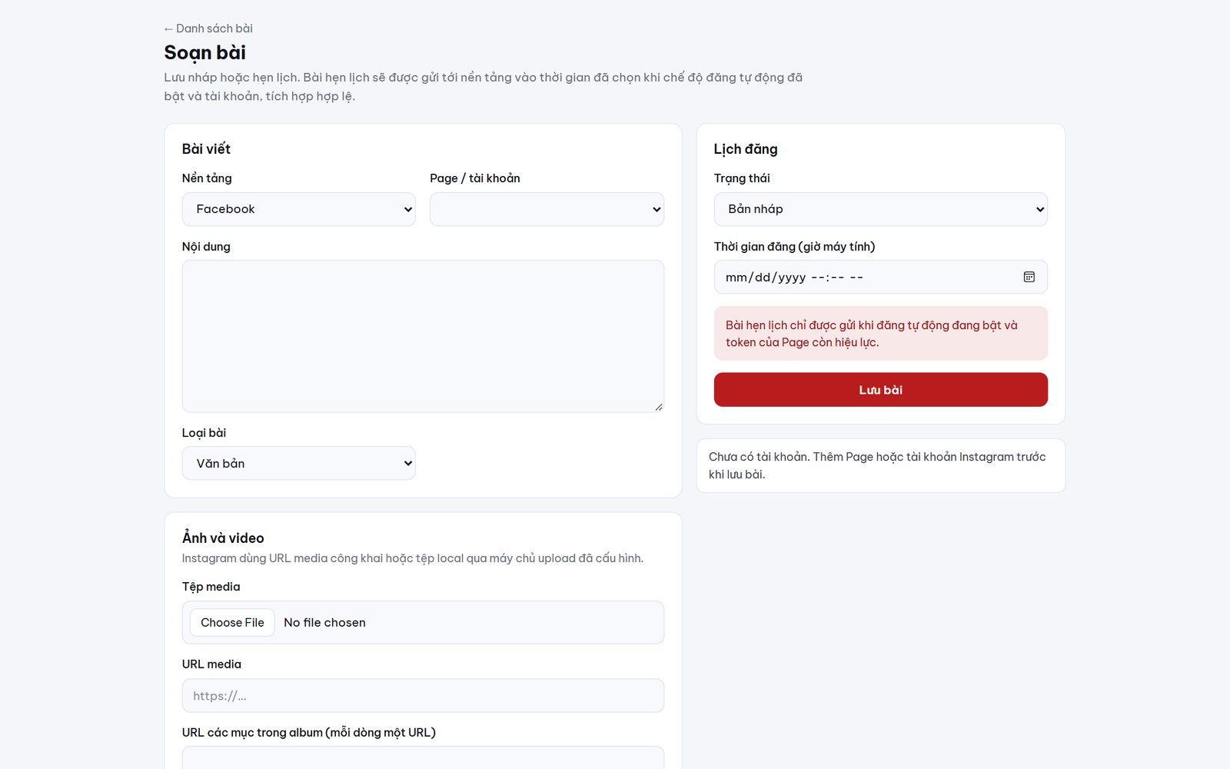This screenshot has height=769, width=1230.
Task: Click the "Tệp media" label
Action: click(x=211, y=587)
